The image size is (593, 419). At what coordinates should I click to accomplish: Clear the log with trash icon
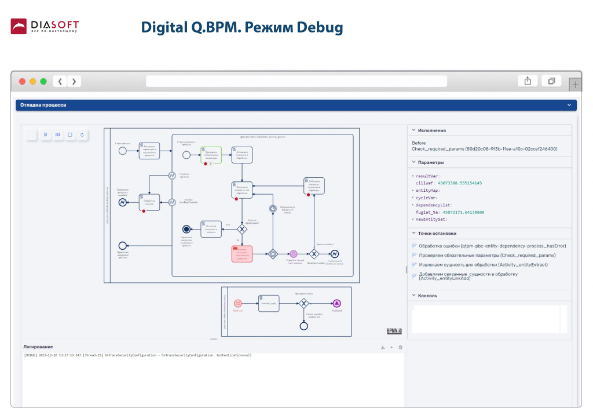[x=401, y=347]
